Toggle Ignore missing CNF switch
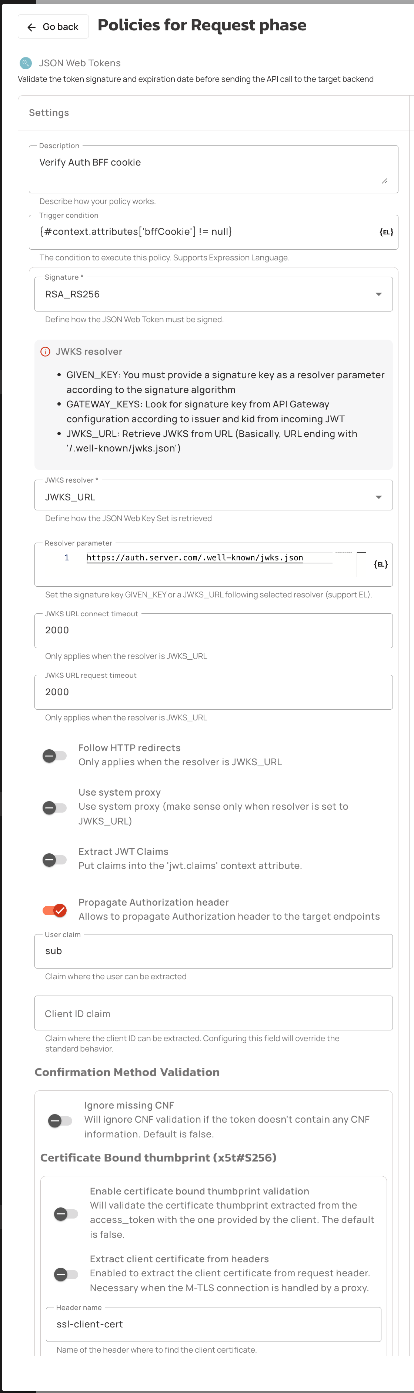414x1393 pixels. (x=60, y=1120)
